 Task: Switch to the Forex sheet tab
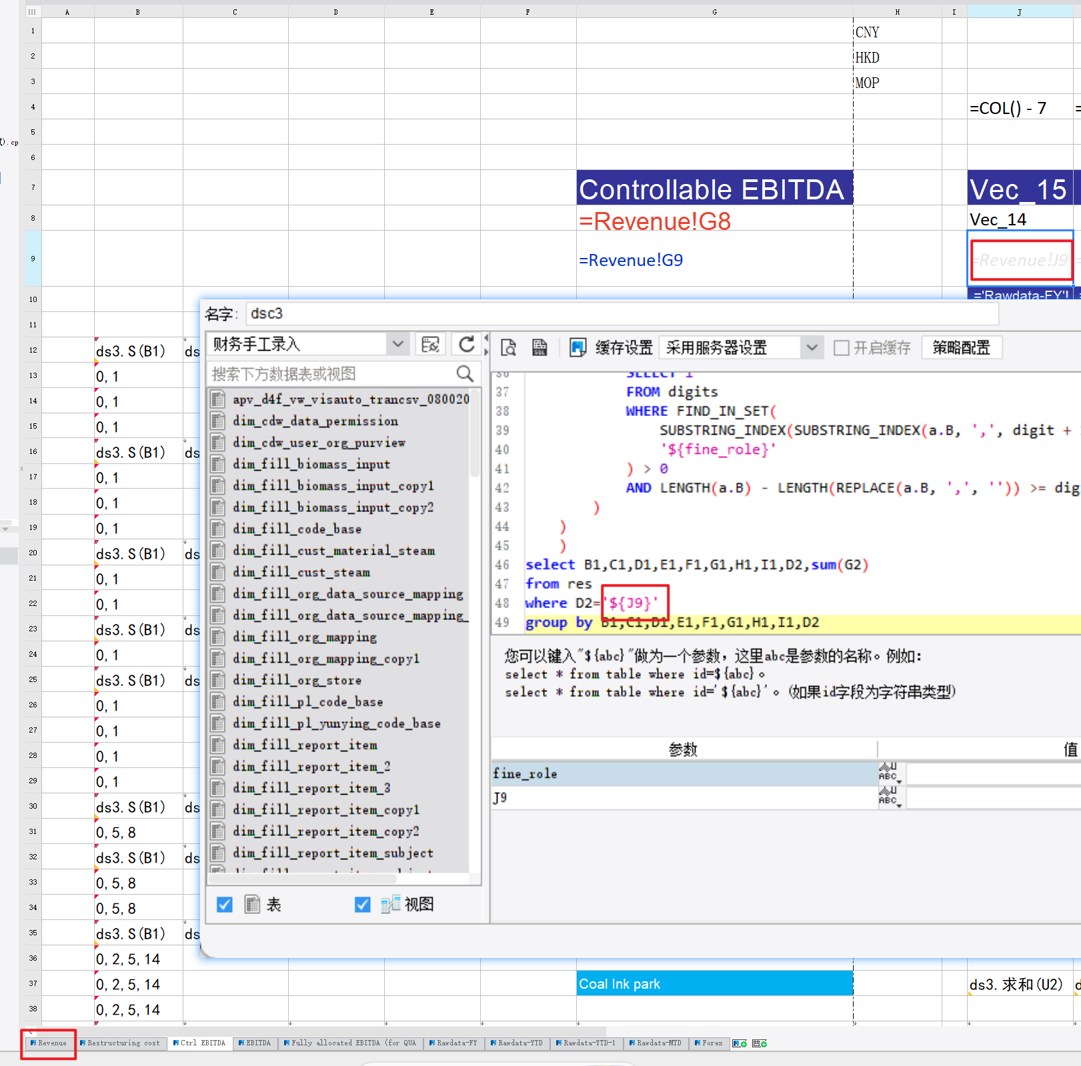coord(709,1043)
